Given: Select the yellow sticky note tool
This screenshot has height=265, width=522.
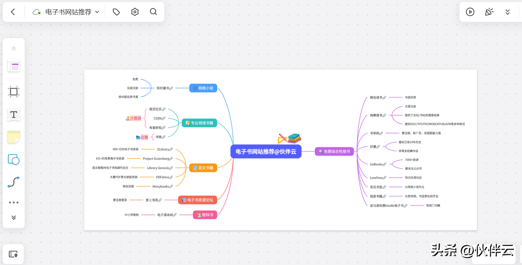Looking at the screenshot, I should click(x=13, y=137).
